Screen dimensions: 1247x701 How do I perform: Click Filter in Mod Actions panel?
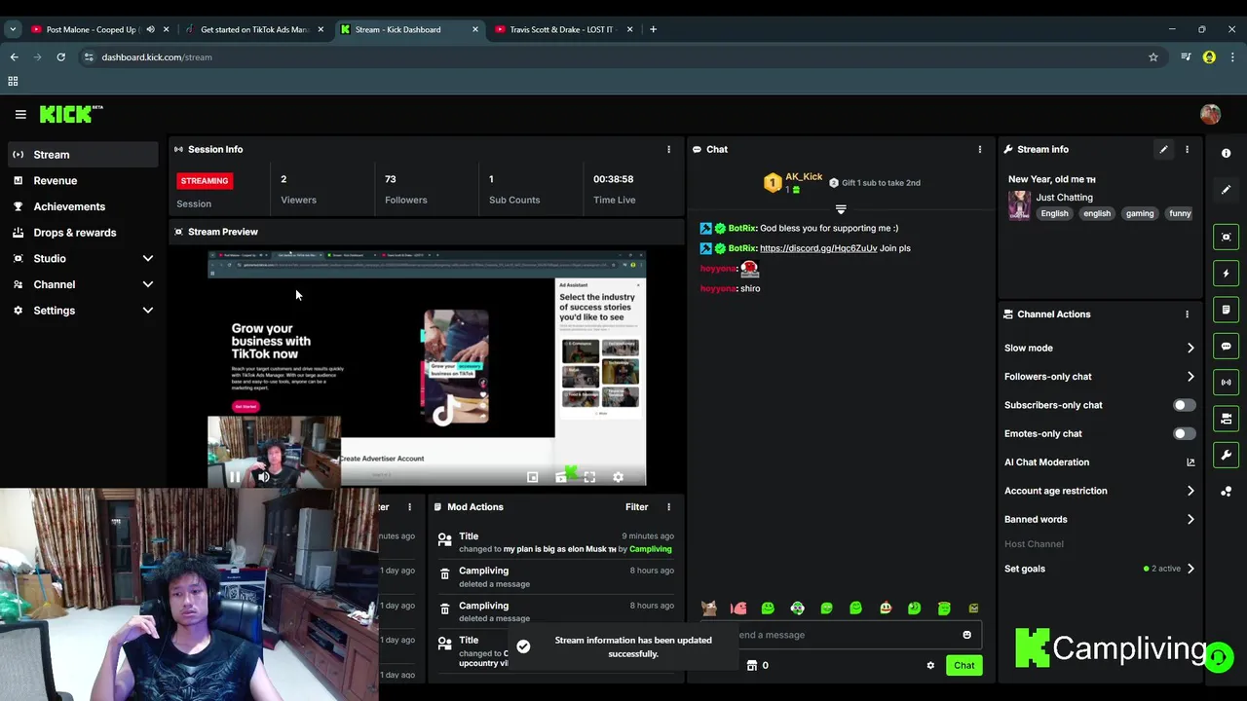tap(636, 507)
